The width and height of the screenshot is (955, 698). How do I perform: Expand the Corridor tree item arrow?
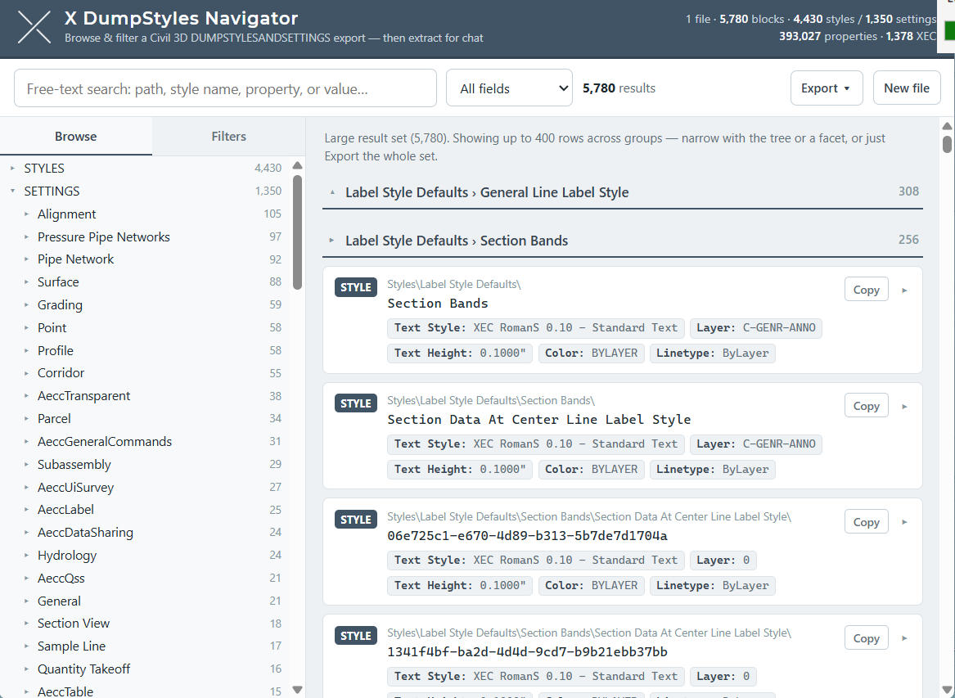tap(26, 373)
